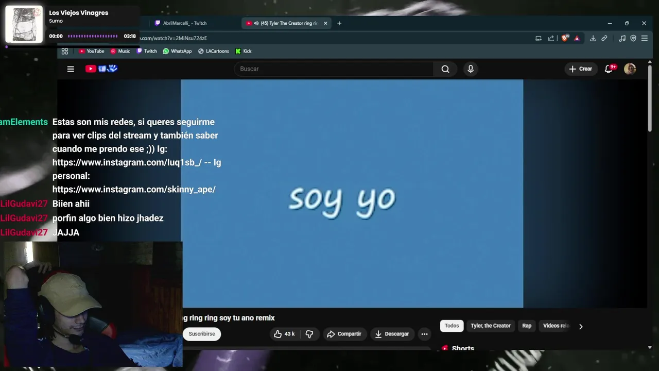Click the chain link toolbar icon

604,38
